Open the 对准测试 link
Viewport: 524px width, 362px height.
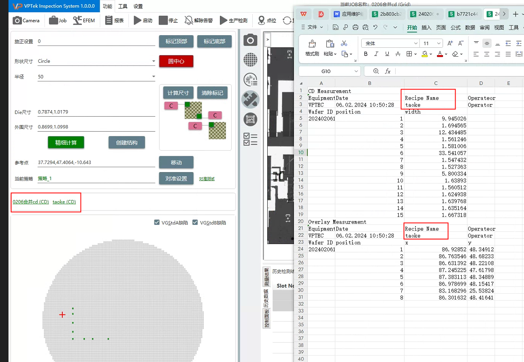point(207,179)
